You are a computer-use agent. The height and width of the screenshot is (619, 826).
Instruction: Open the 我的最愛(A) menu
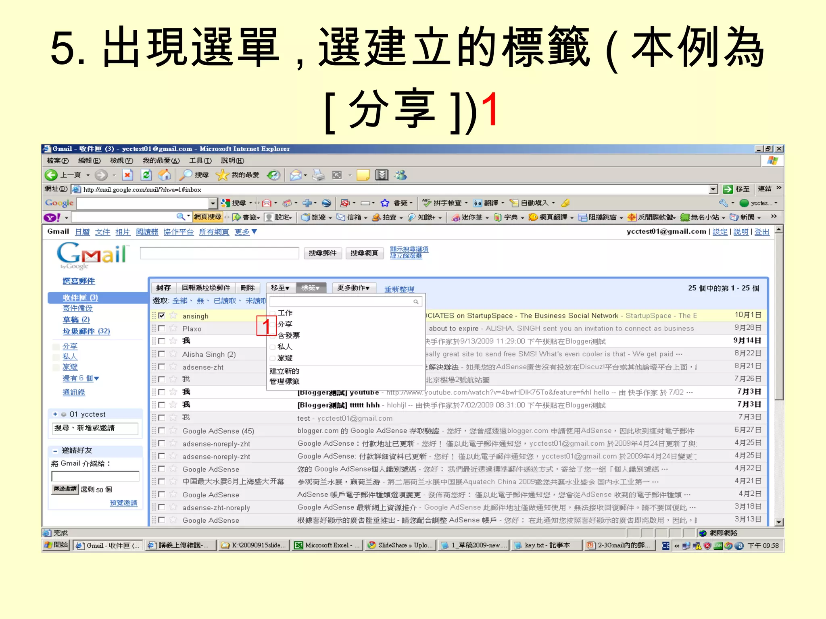161,160
